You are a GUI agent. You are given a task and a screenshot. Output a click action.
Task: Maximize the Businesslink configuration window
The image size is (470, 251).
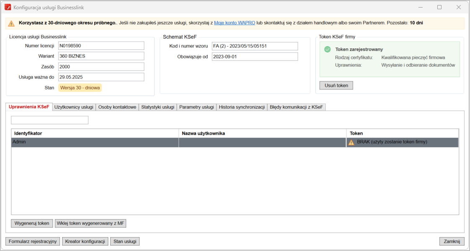[x=439, y=7]
